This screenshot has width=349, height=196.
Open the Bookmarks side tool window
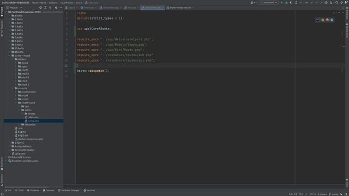(2, 163)
